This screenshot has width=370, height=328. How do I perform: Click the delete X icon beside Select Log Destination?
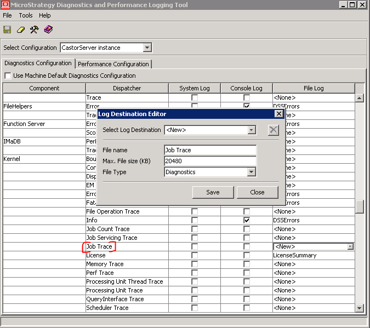coord(273,130)
